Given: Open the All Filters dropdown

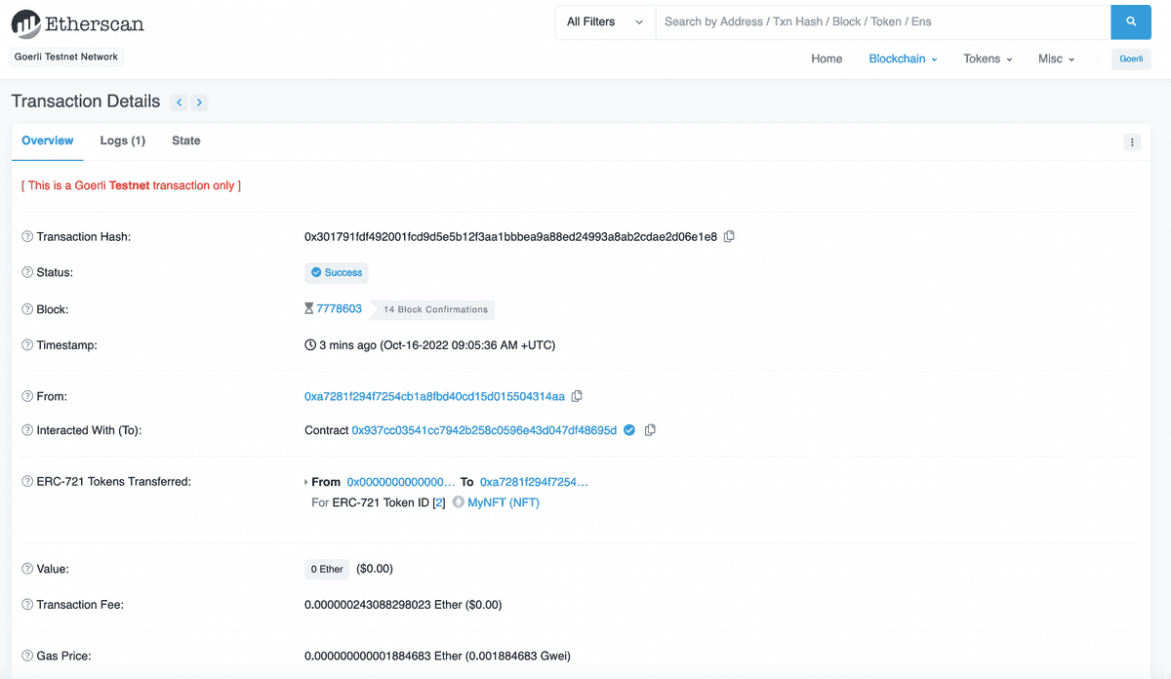Looking at the screenshot, I should click(x=604, y=21).
